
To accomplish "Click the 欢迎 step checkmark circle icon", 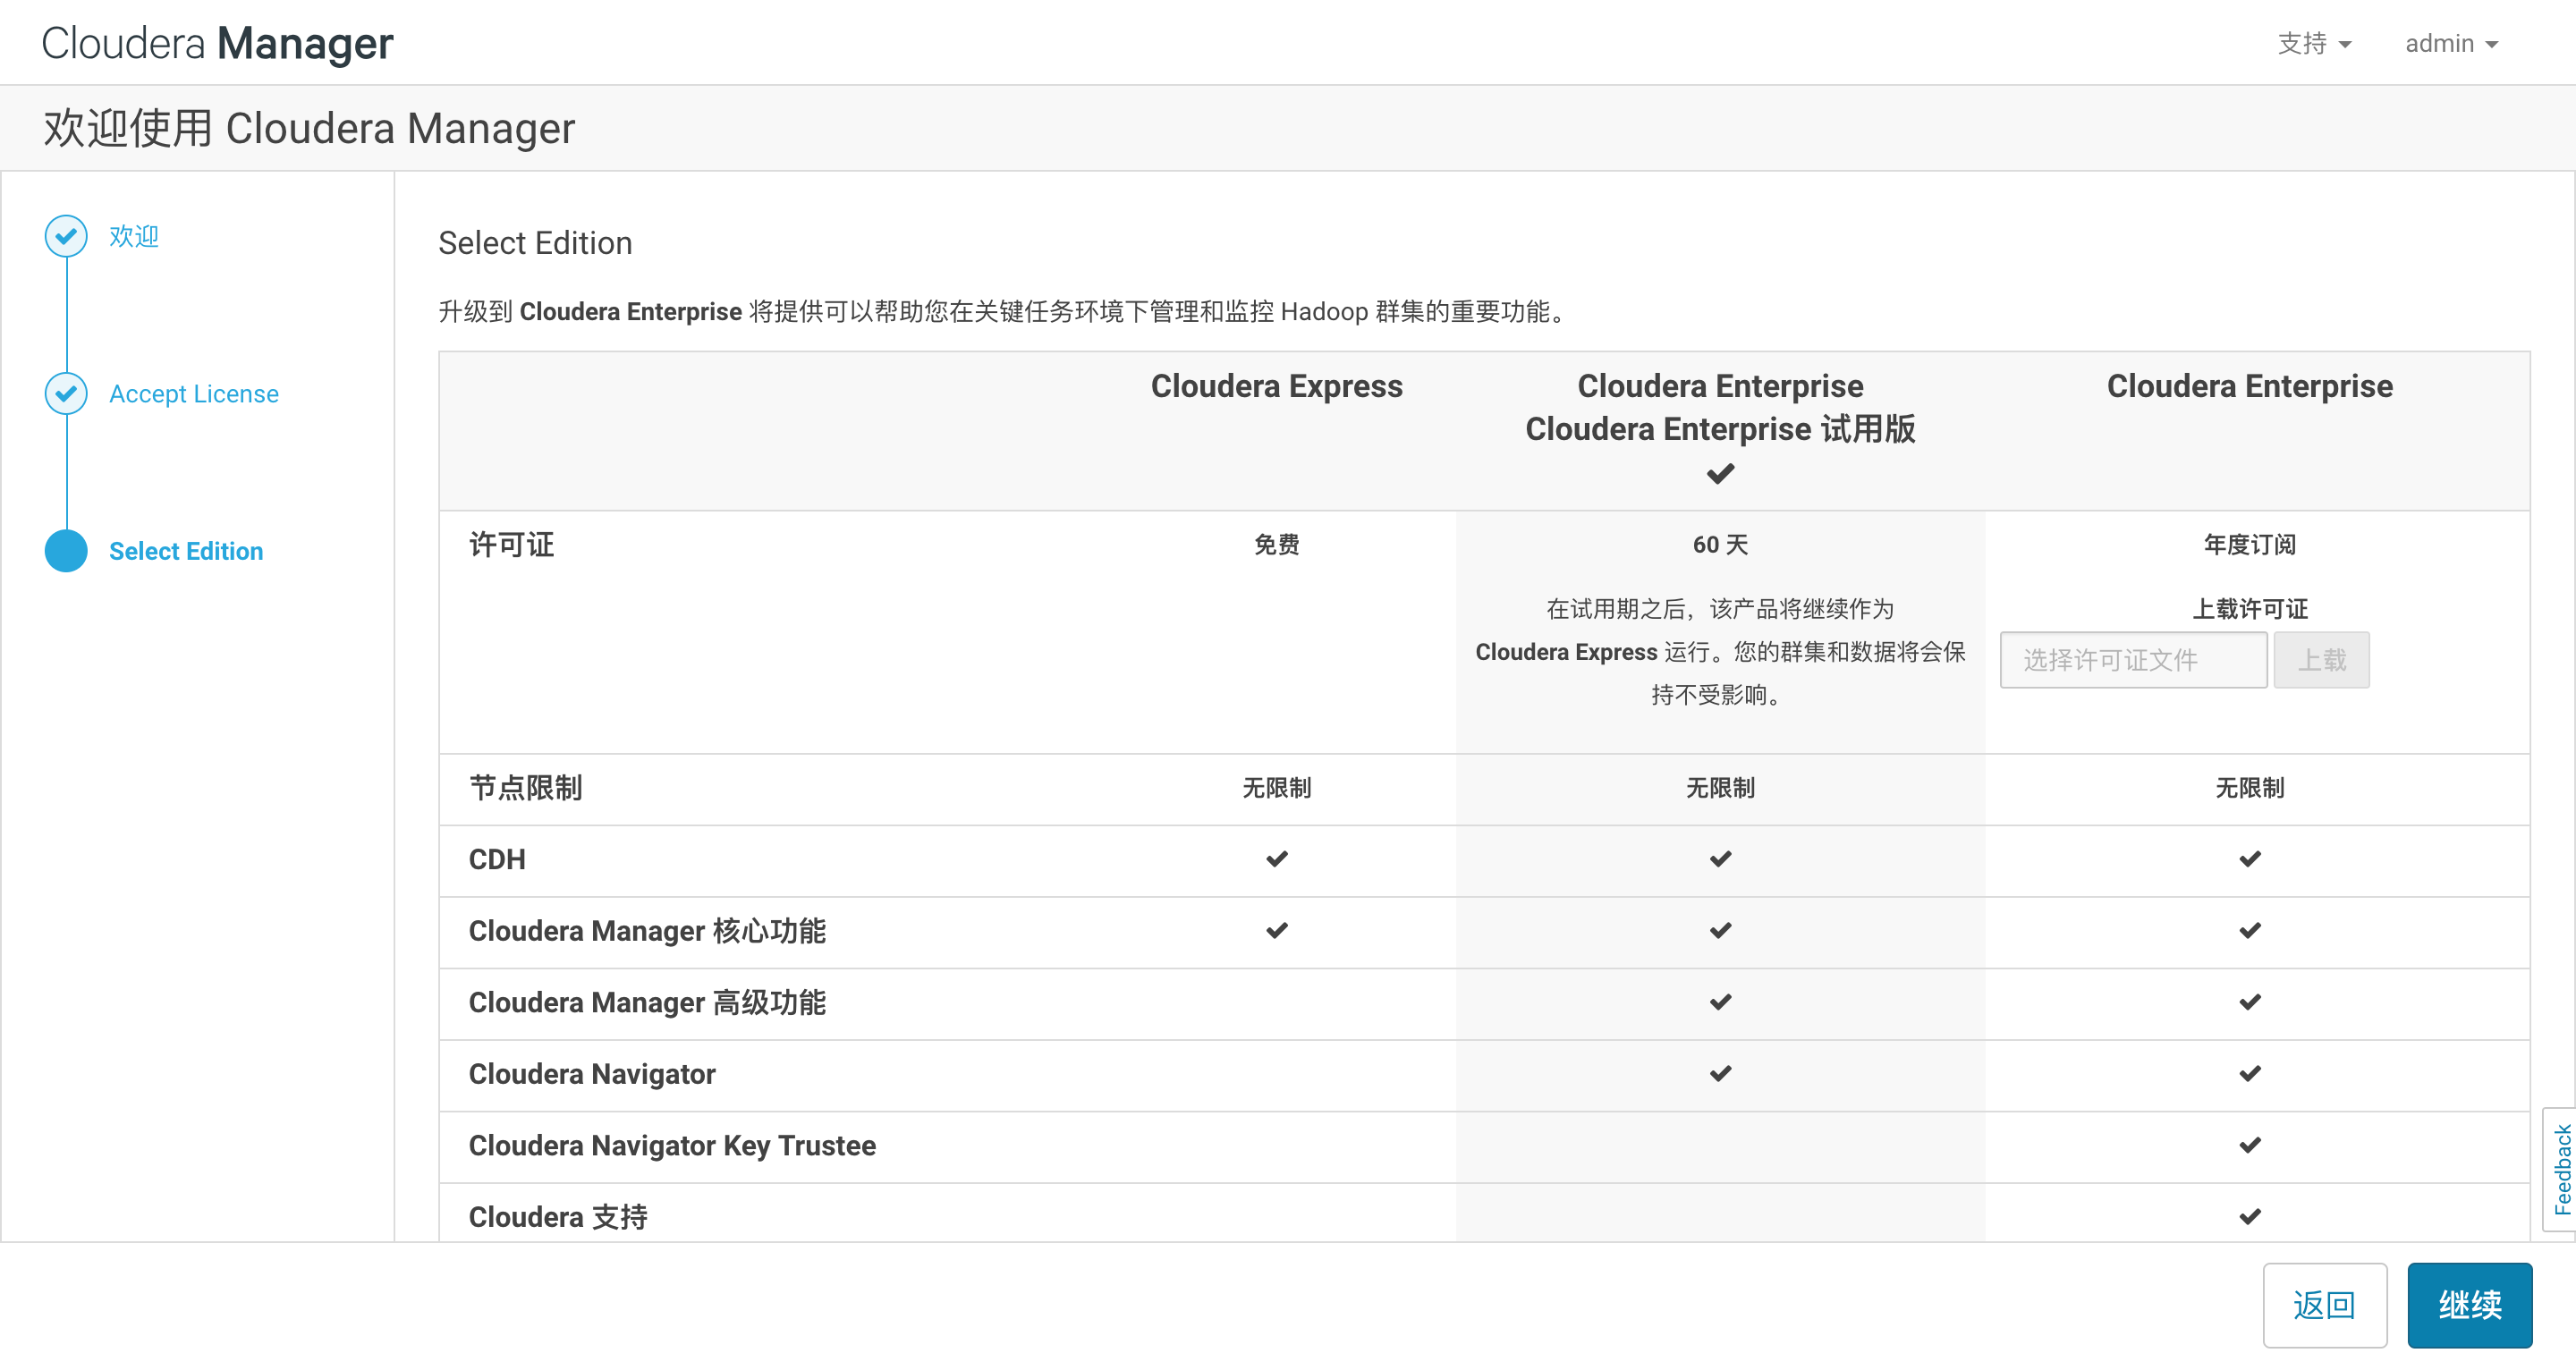I will click(x=66, y=236).
